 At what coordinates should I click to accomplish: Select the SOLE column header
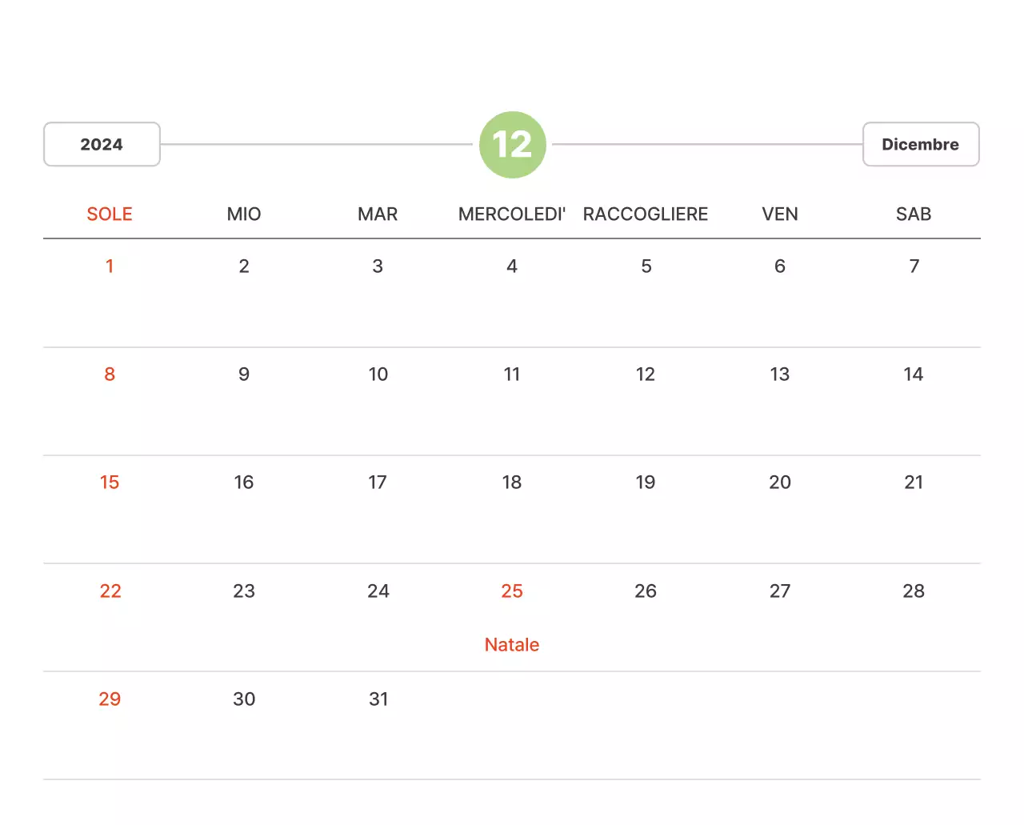tap(110, 214)
